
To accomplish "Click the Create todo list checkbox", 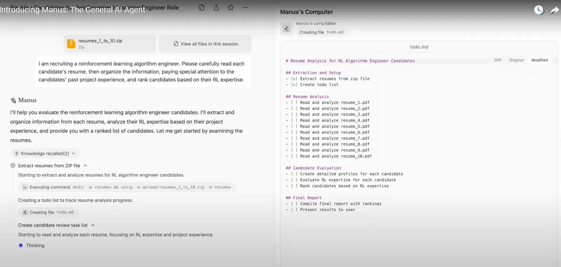I will coord(294,85).
